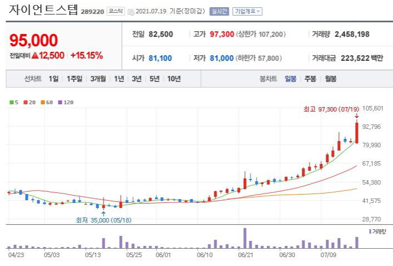Viewport: 393px width, 266px height.
Task: Select the 1일 line chart period
Action: [53, 79]
